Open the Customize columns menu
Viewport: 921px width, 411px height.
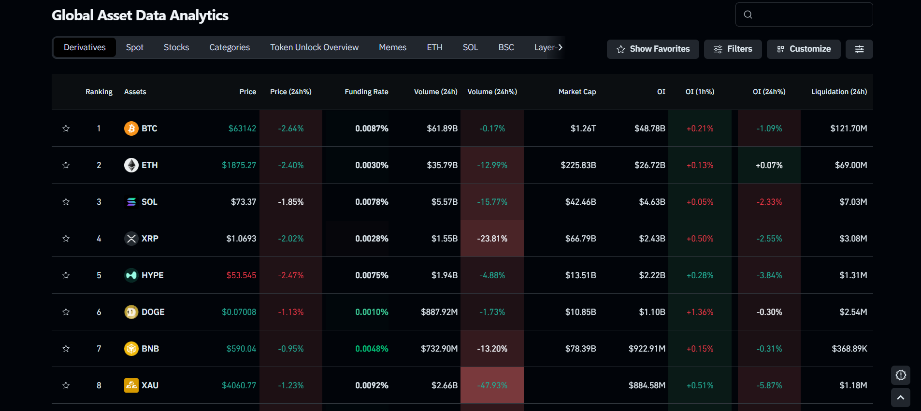[x=804, y=49]
